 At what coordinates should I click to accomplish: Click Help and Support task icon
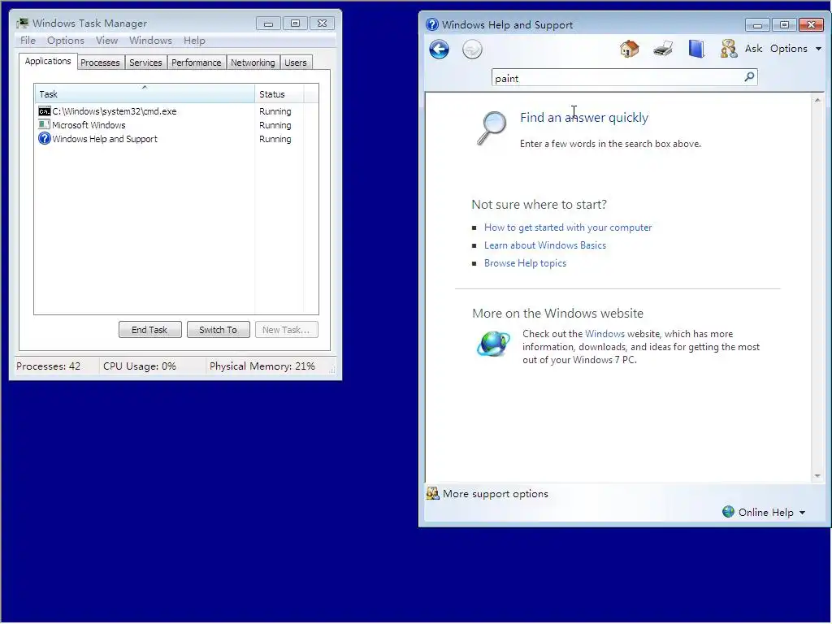45,138
